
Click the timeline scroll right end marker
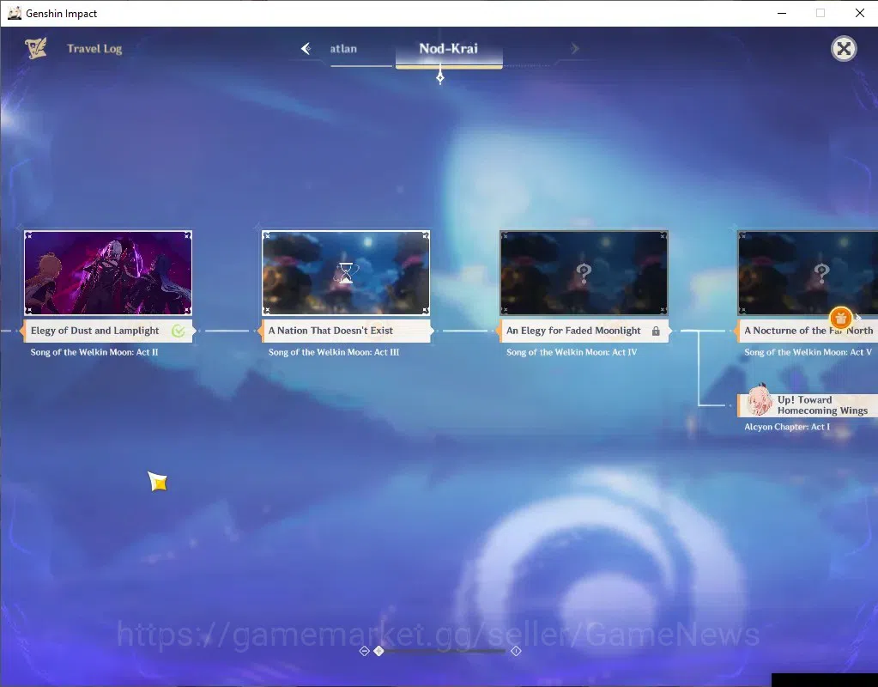click(x=516, y=651)
